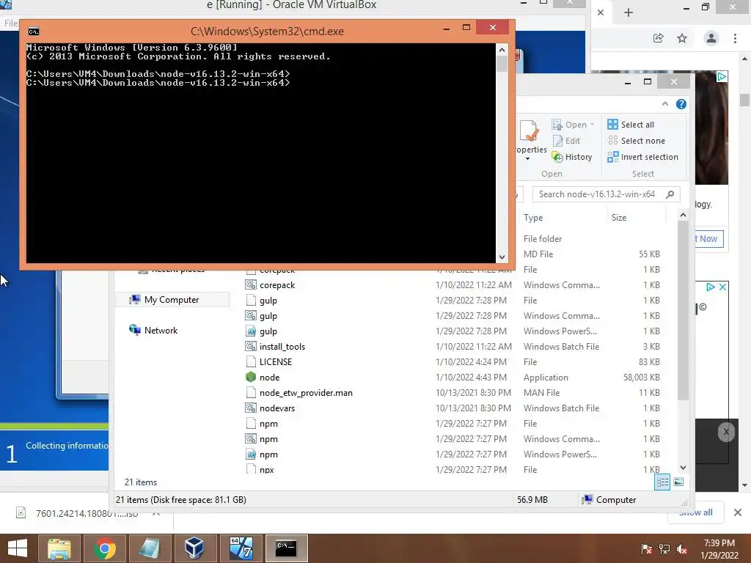Select the corepack Windows Command file
The image size is (751, 563).
276,285
